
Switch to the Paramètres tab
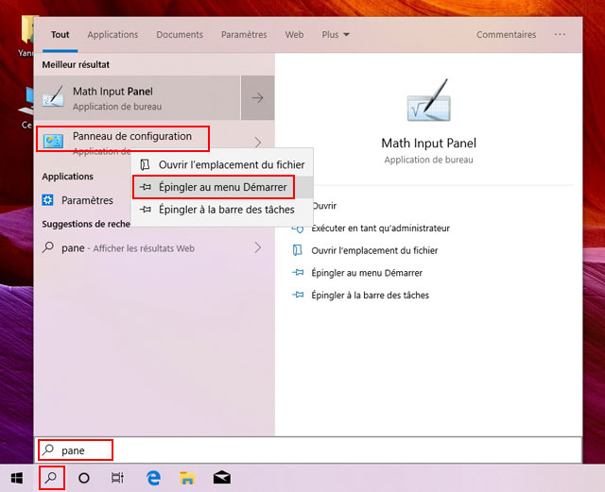[244, 35]
